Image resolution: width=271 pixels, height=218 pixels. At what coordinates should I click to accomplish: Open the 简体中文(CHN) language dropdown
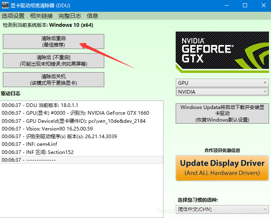click(222, 209)
